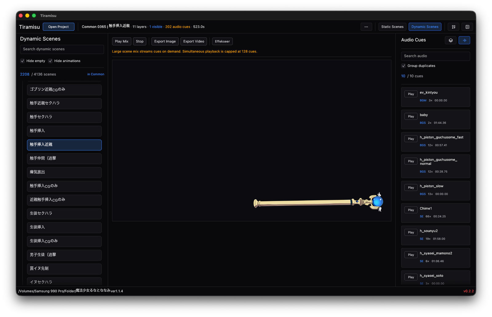Play the h_syasei_mamono2 audio cue
Viewport: 492px width, 317px height.
click(x=411, y=255)
